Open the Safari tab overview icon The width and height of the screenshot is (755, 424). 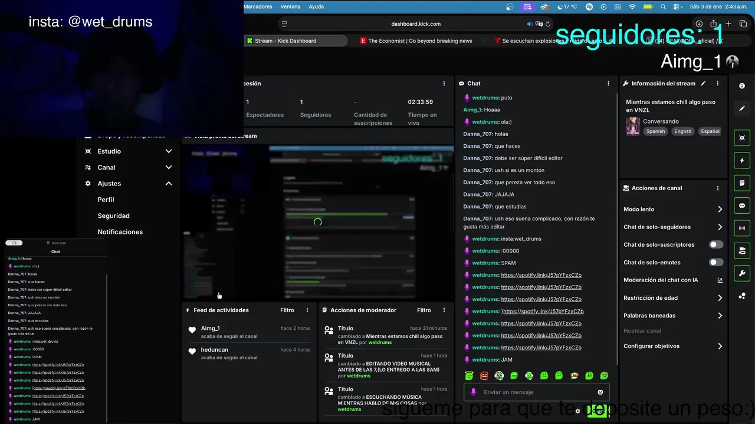743,24
